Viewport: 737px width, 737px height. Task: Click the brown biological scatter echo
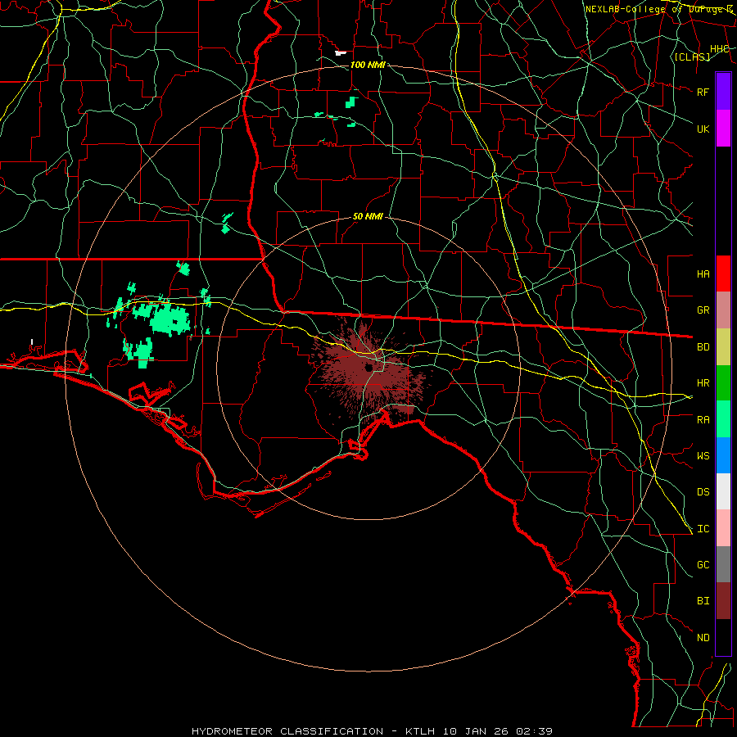click(371, 369)
